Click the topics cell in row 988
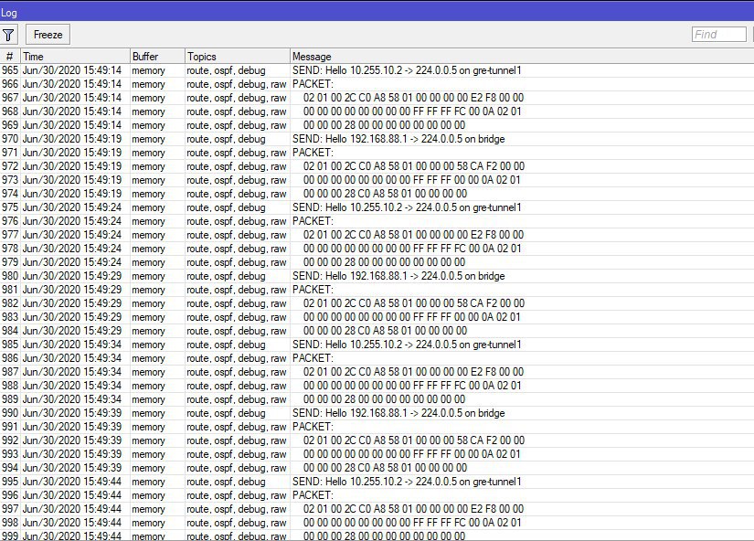The image size is (754, 541). pyautogui.click(x=237, y=386)
